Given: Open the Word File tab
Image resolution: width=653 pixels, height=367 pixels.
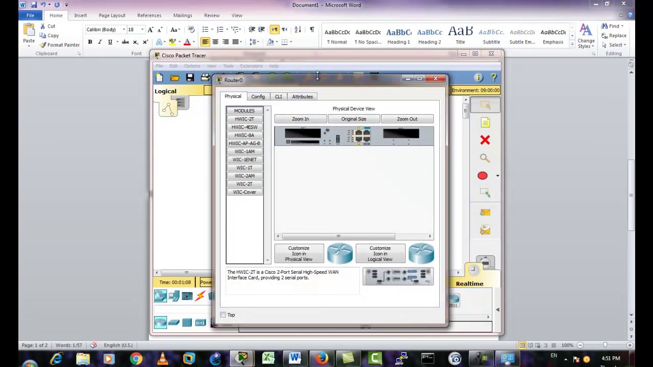Looking at the screenshot, I should pos(30,15).
